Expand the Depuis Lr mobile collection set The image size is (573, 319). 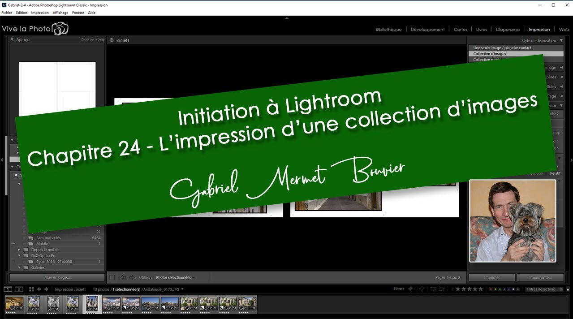(x=19, y=250)
